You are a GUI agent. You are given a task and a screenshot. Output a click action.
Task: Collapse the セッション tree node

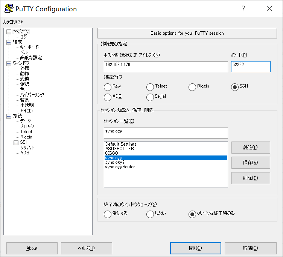(9, 32)
